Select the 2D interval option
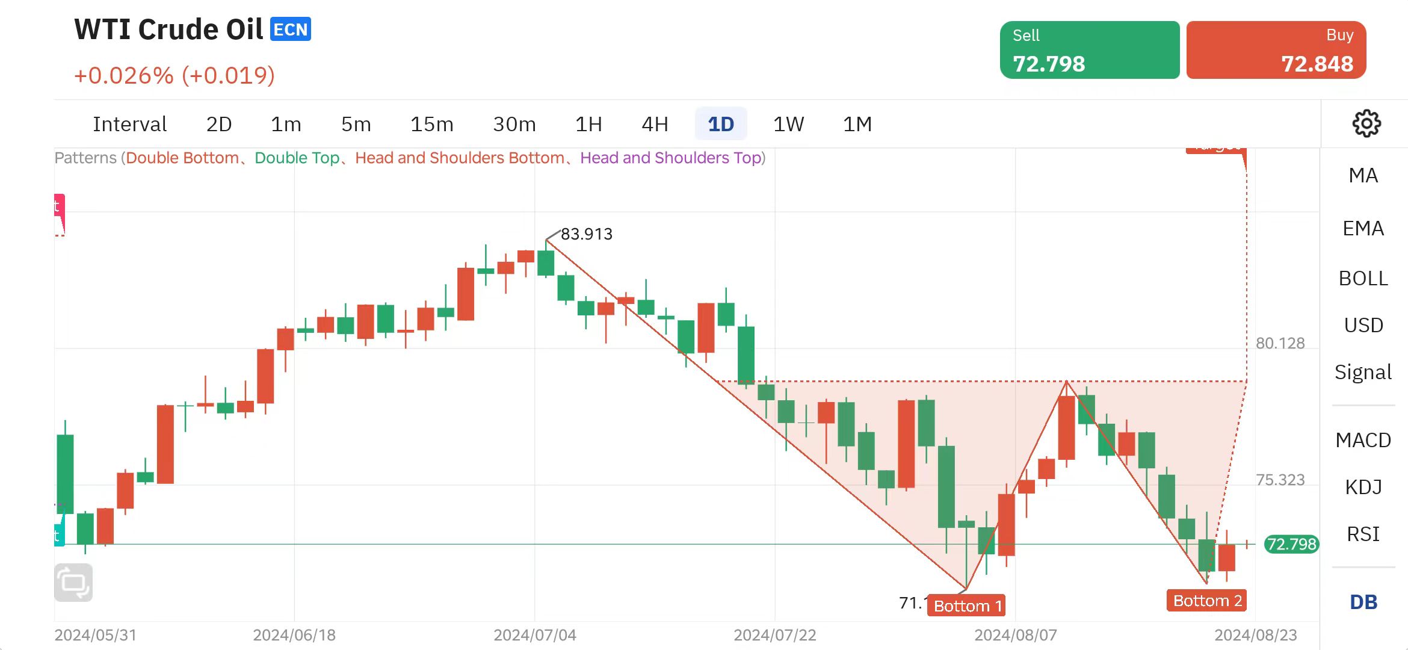 pyautogui.click(x=219, y=124)
